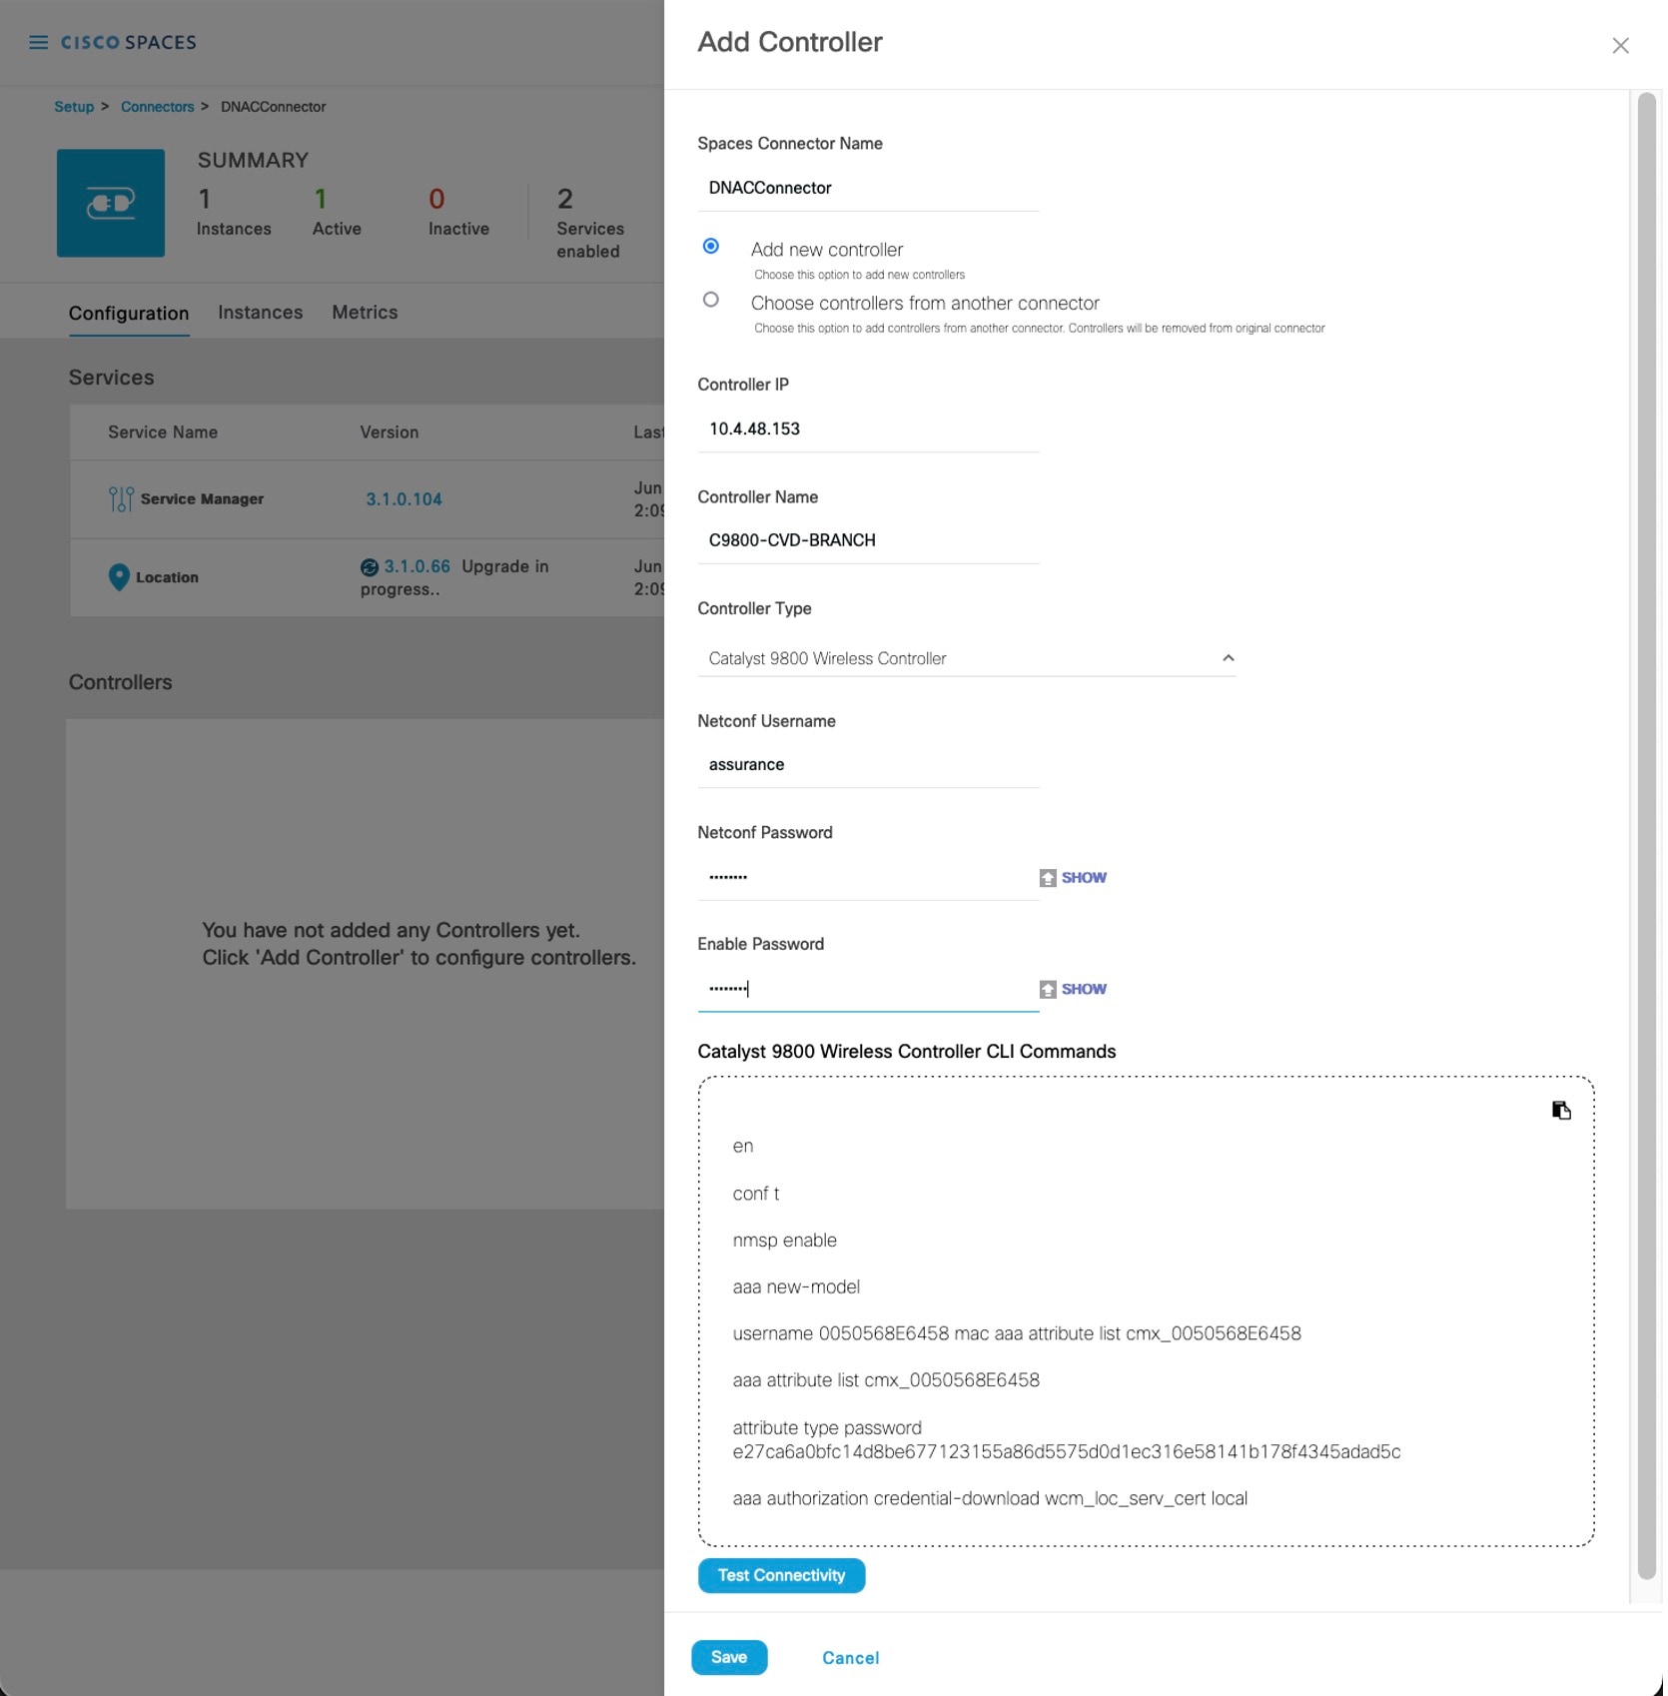Click the Instances count in summary
This screenshot has height=1696, width=1668.
(205, 199)
